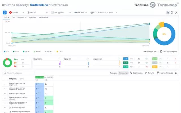Click the fullscreen table icon
The height and width of the screenshot is (113, 181).
tap(176, 73)
